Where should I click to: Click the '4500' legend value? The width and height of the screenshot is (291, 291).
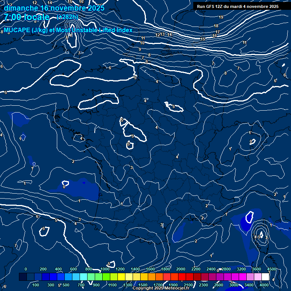(272, 269)
